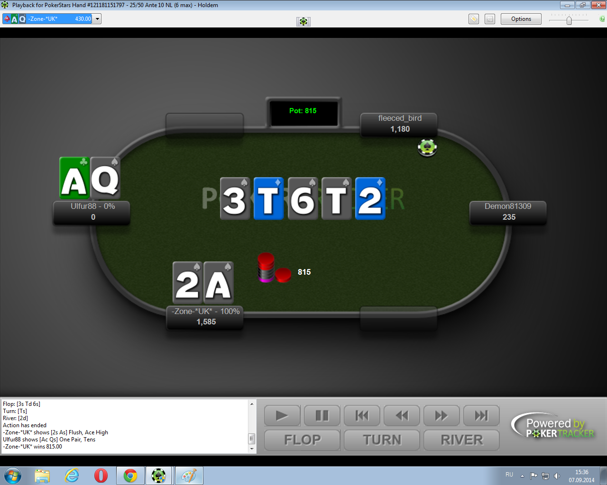Open Windows Explorer from the taskbar
Viewport: 607px width, 485px height.
42,476
